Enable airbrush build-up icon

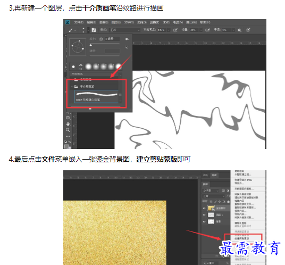click(207, 30)
